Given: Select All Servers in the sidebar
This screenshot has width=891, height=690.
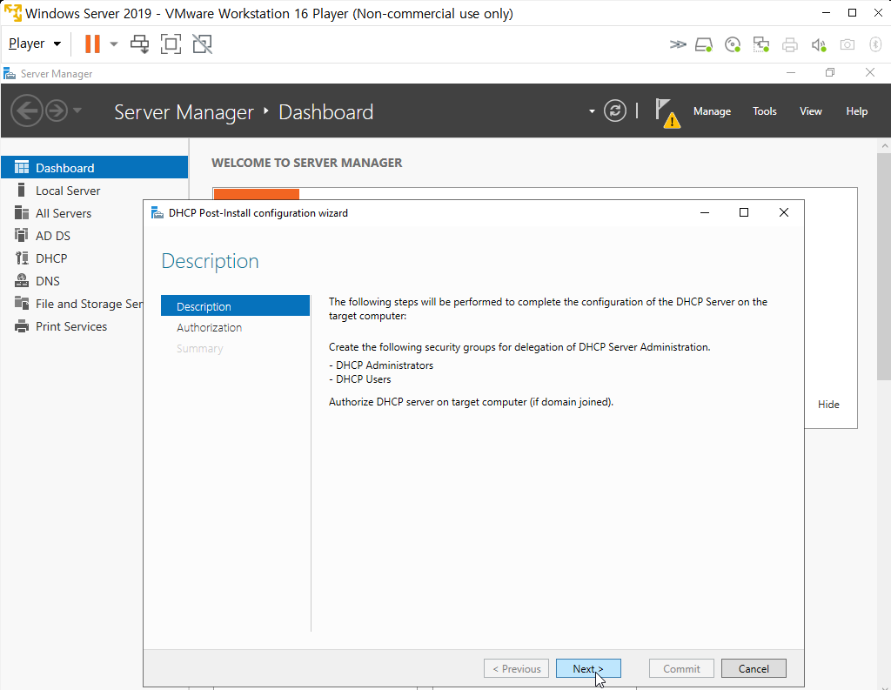Looking at the screenshot, I should point(72,213).
